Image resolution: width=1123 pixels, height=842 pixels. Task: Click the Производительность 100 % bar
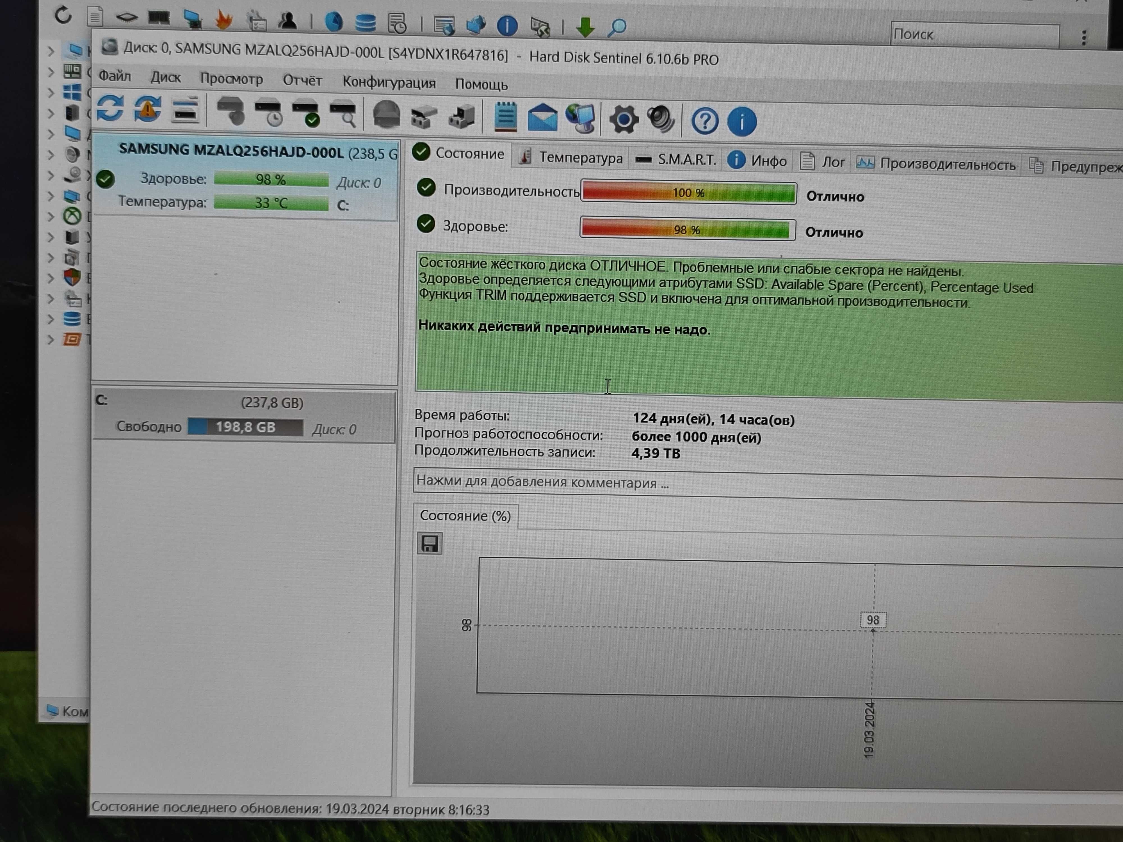pos(688,193)
